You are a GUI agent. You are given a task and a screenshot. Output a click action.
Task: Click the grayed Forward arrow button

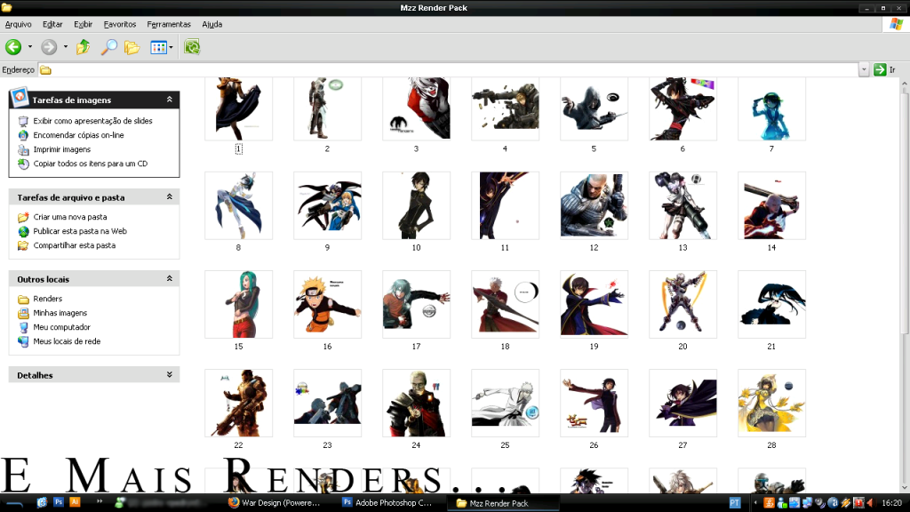49,47
